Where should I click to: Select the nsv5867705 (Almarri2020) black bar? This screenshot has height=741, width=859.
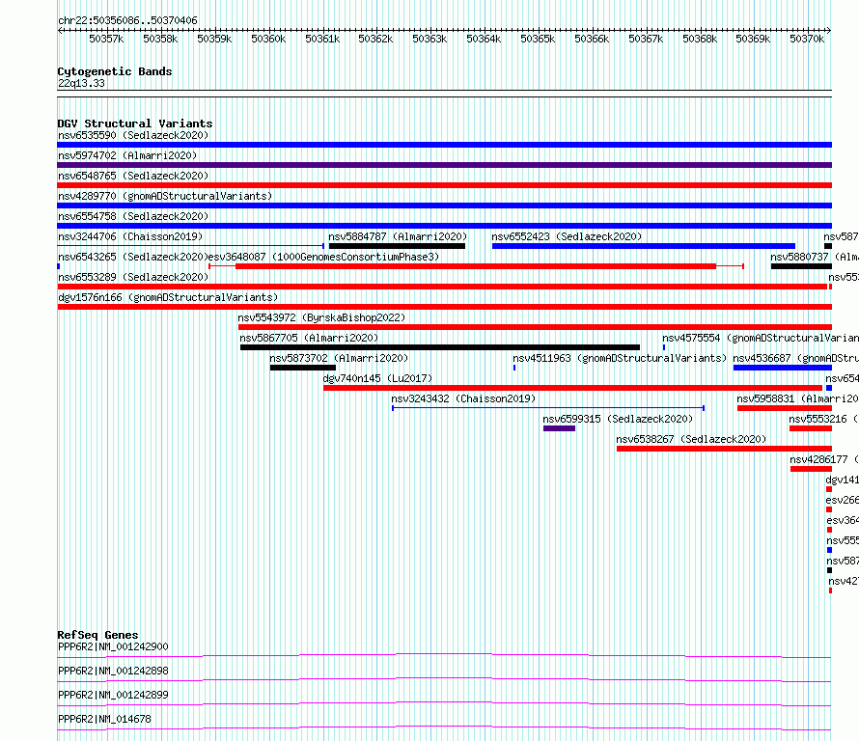point(440,347)
